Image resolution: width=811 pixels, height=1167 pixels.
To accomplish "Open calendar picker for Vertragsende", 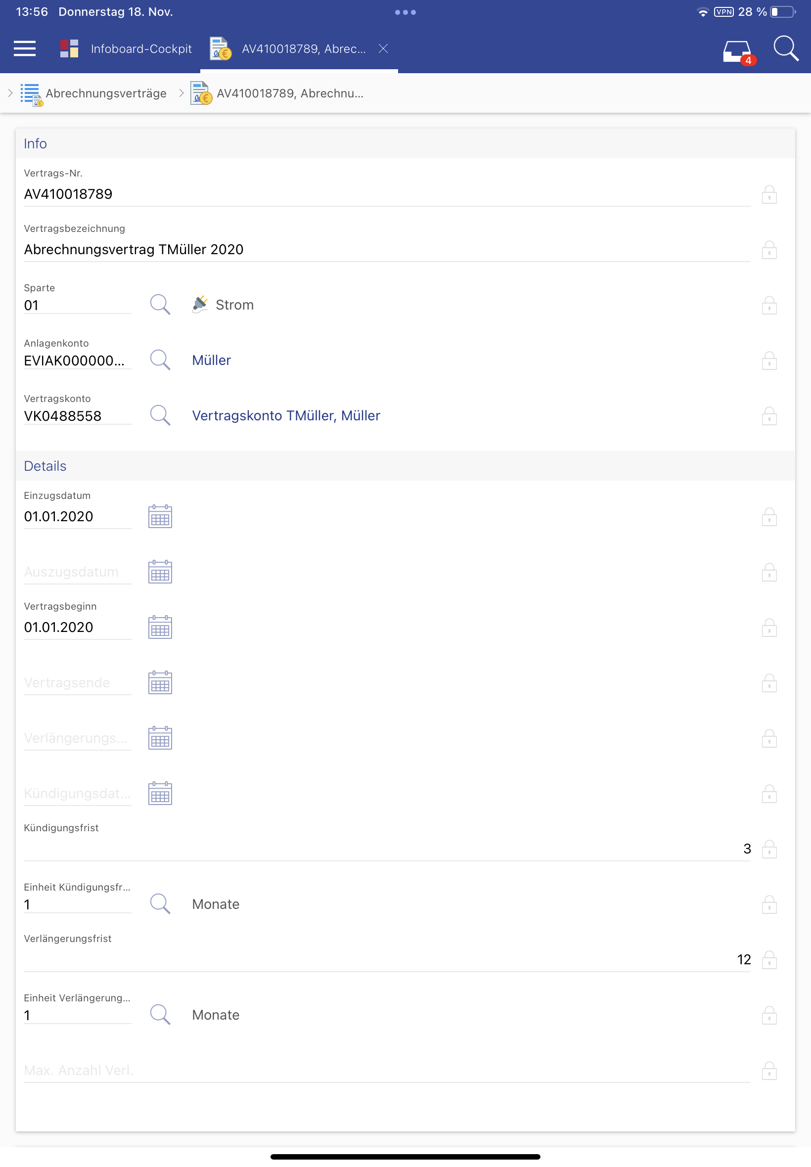I will (160, 682).
